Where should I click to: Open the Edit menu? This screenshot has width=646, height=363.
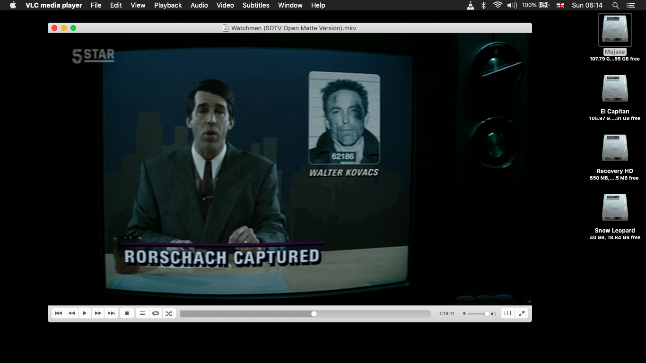point(116,5)
